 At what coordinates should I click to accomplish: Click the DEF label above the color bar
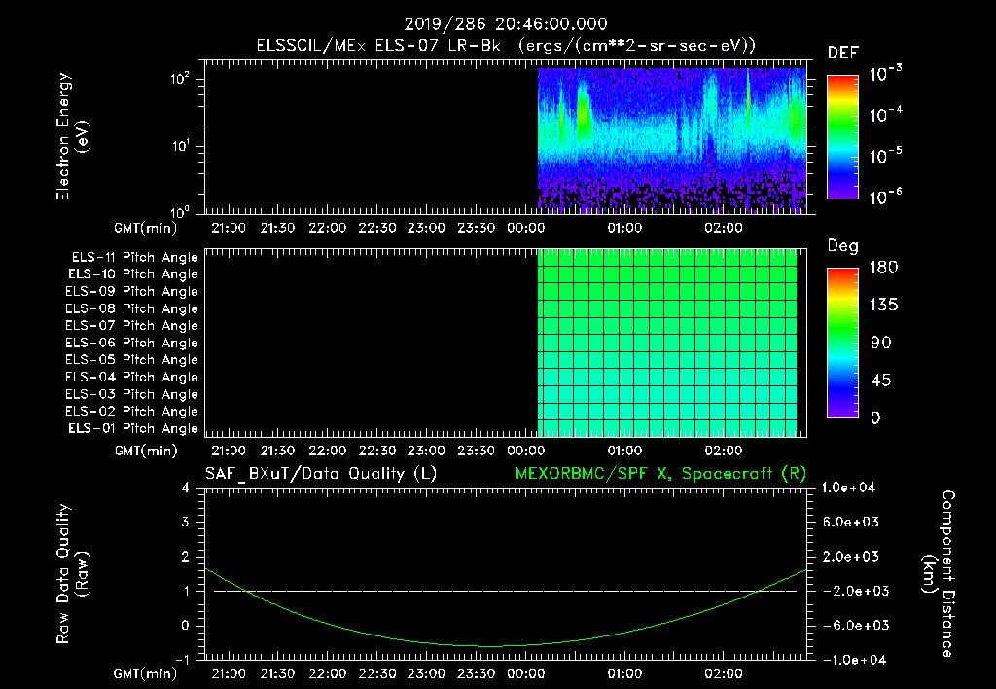pyautogui.click(x=843, y=53)
